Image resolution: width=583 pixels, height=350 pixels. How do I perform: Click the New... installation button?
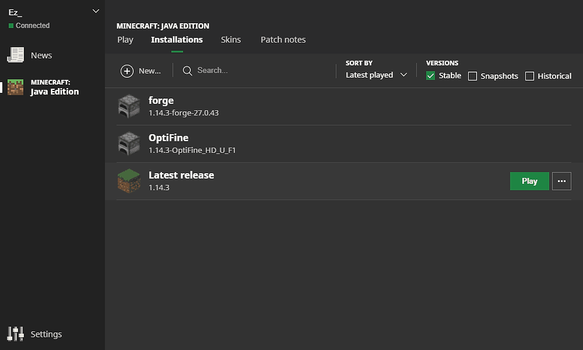coord(141,71)
